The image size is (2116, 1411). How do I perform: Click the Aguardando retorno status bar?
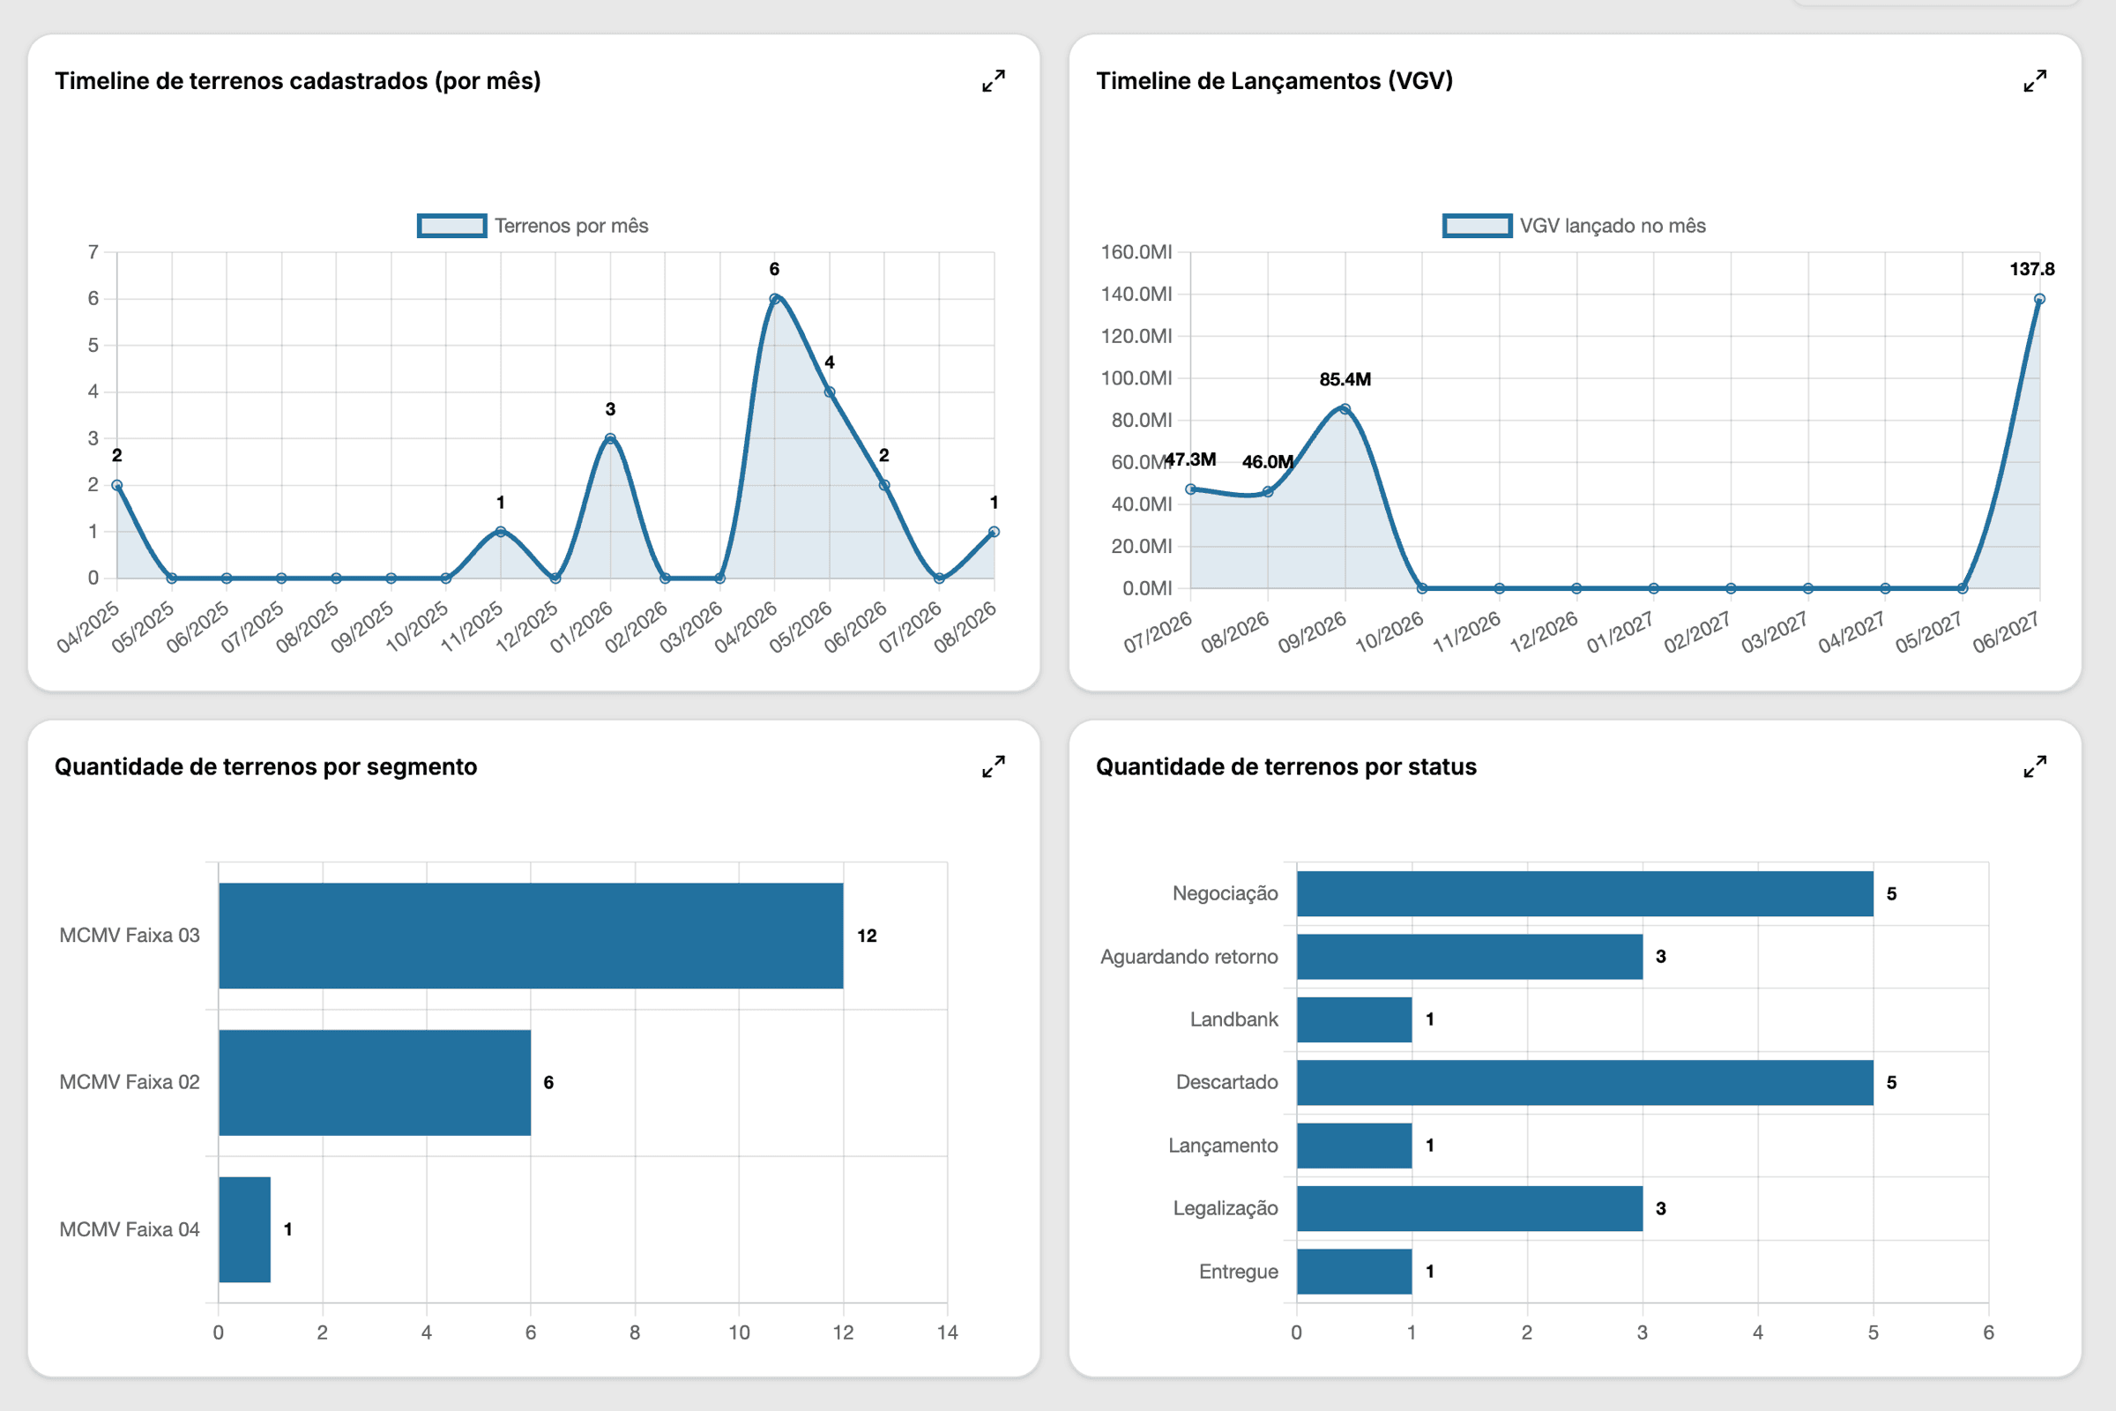(x=1470, y=957)
